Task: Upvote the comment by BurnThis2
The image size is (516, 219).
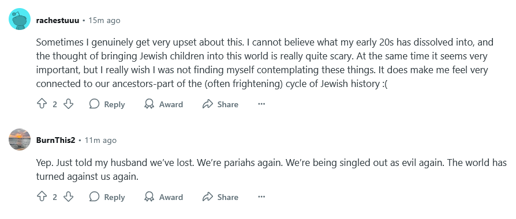Action: (42, 197)
